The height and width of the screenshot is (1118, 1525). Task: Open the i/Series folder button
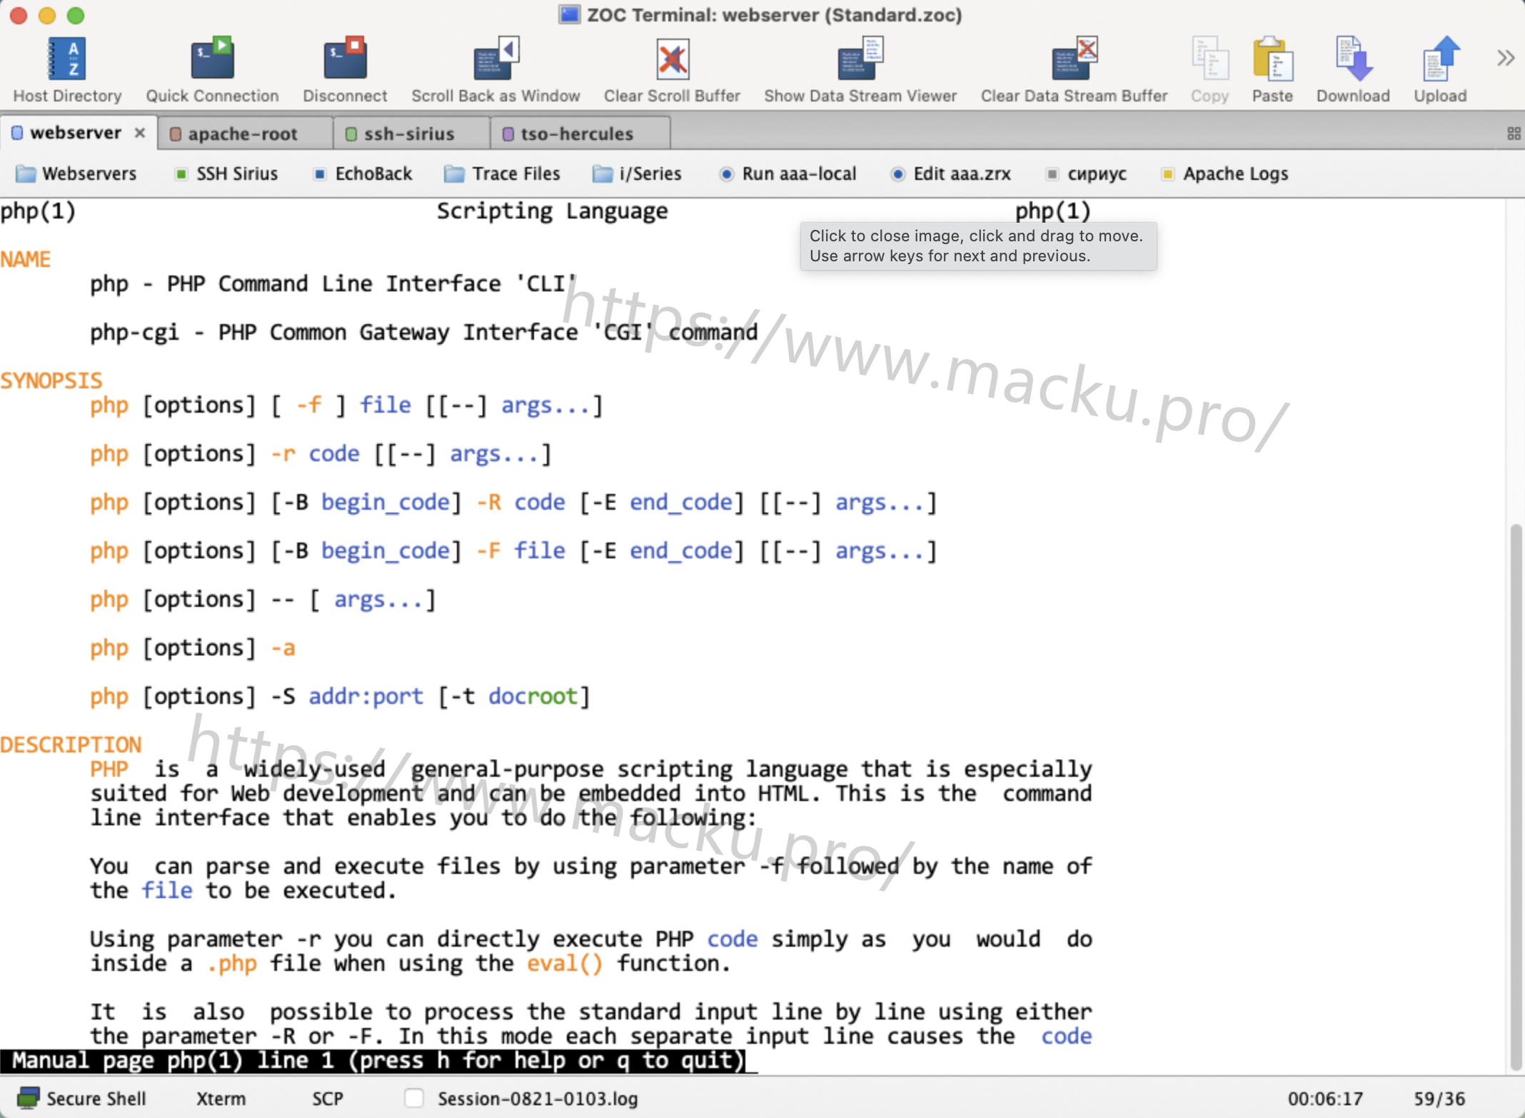tap(637, 173)
